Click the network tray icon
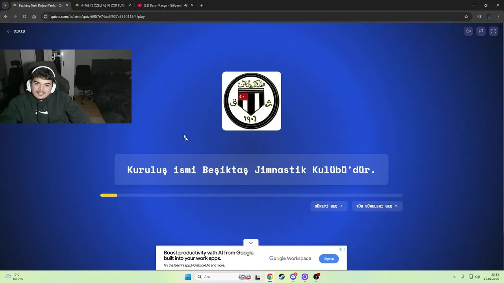The image size is (504, 283). [471, 277]
